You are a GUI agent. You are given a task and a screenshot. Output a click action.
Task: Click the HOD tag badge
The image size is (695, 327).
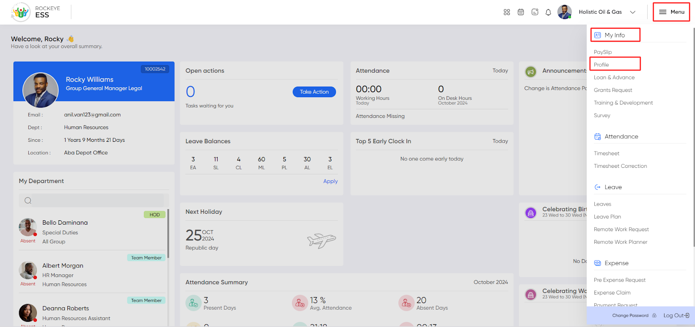pyautogui.click(x=155, y=215)
